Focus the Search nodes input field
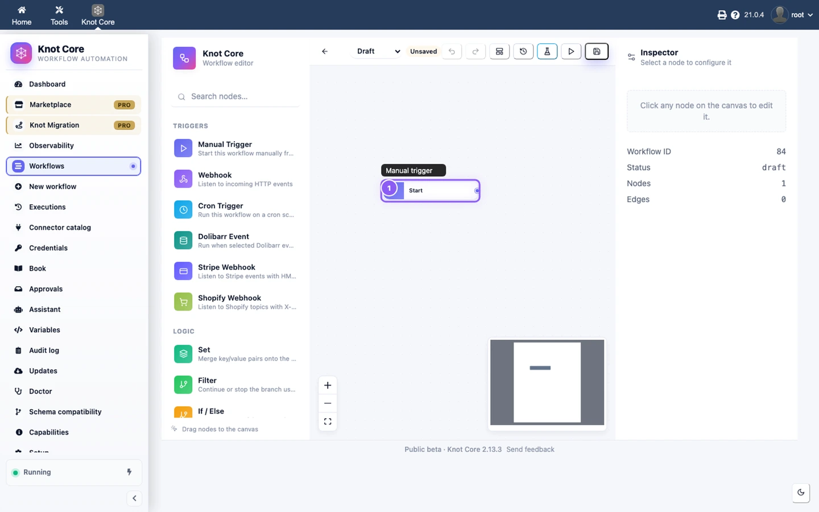 click(235, 97)
